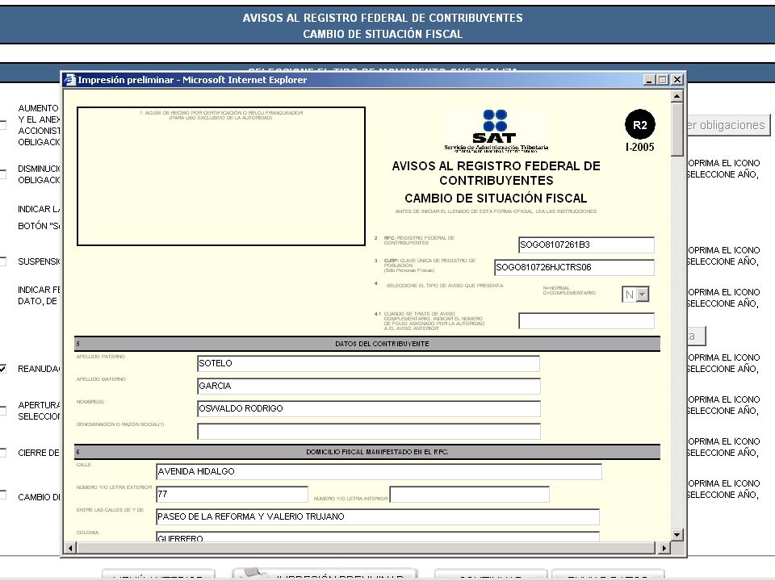This screenshot has height=581, width=775.
Task: Click the CAMBIO DE SITUACIÓN FISCAL form title
Action: coord(496,199)
